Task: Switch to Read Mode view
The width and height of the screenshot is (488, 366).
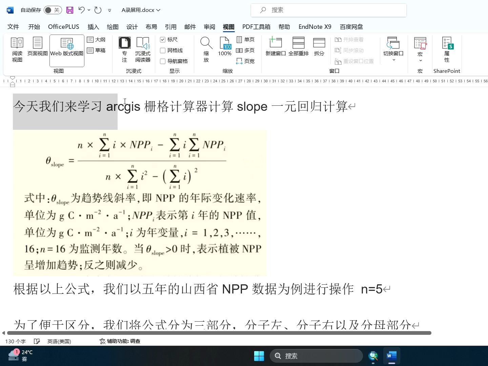Action: point(17,50)
